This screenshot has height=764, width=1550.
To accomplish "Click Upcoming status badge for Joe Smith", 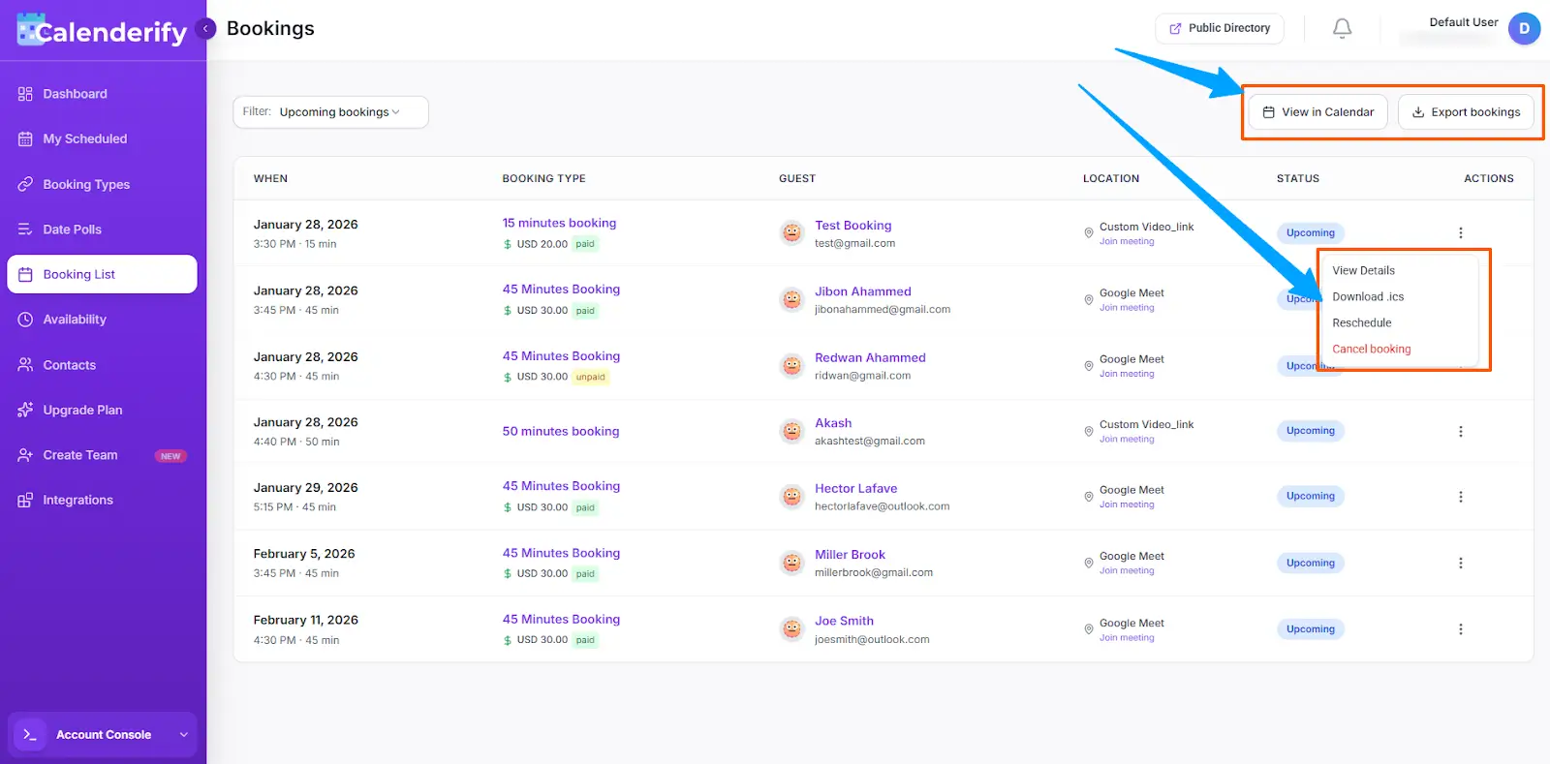I will 1310,629.
